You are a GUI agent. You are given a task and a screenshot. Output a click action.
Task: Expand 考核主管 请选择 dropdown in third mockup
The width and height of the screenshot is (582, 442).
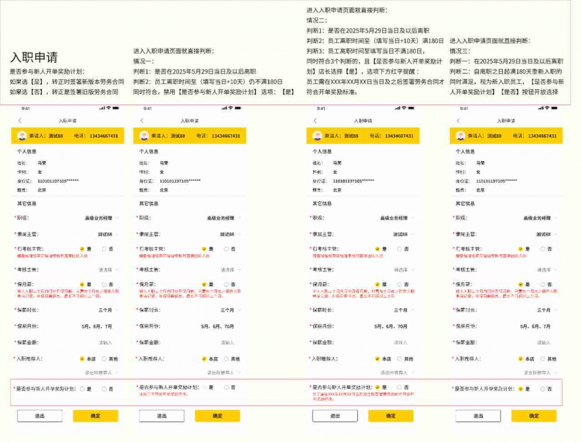pos(402,270)
